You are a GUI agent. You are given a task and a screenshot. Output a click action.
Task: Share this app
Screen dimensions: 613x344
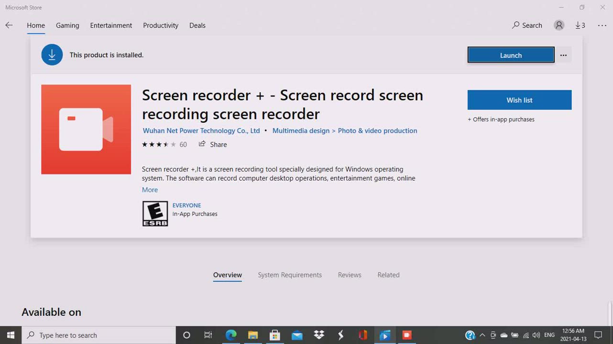213,144
